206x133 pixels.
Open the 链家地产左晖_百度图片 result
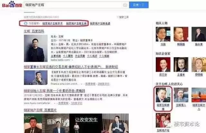pos(40,110)
